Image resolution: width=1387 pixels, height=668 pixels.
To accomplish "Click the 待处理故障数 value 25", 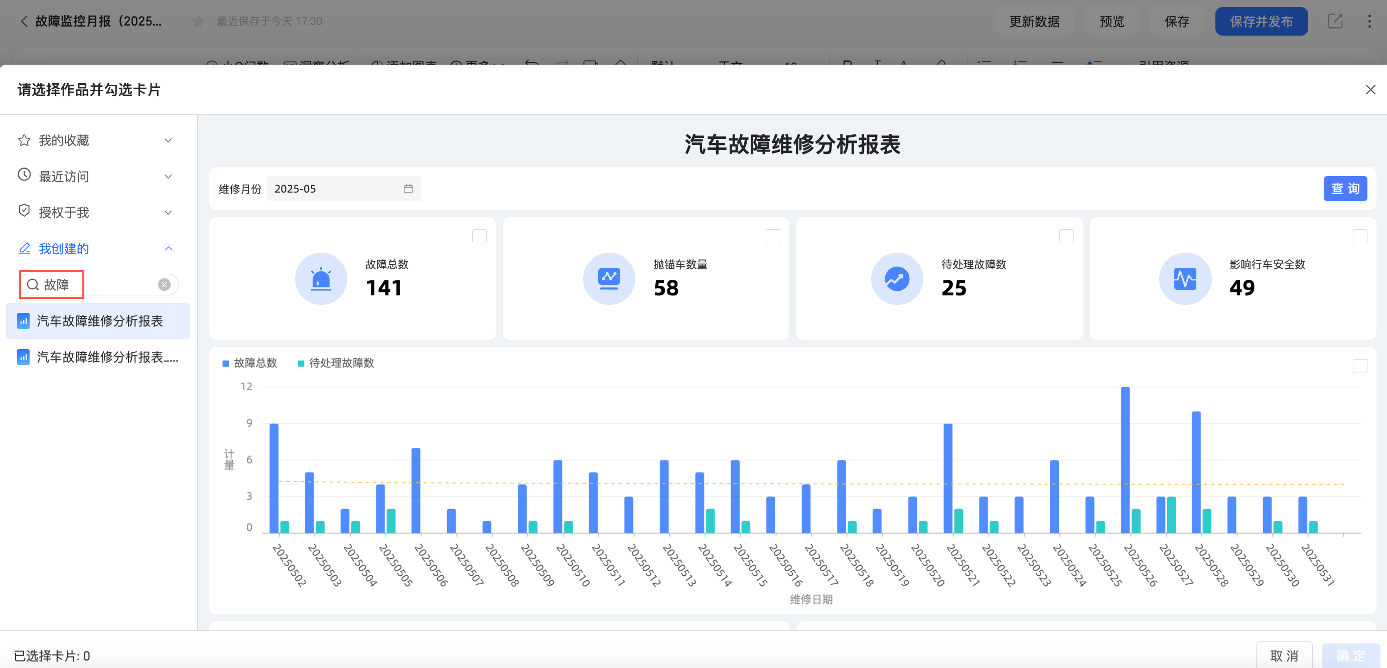I will (x=953, y=288).
